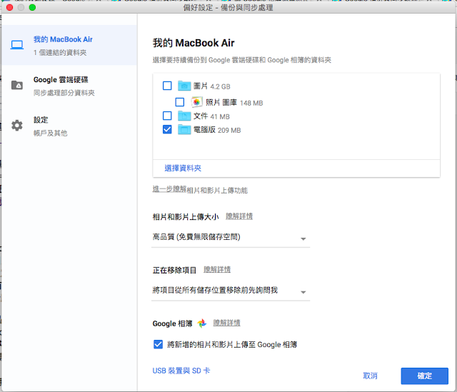This screenshot has width=457, height=392.
Task: Disable upload new photos to Google 相簿 checkbox
Action: pos(158,344)
